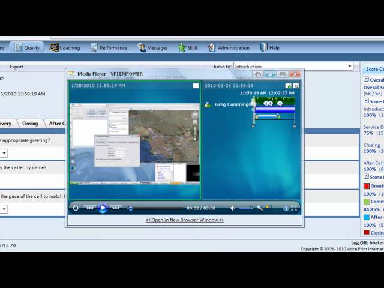Click the green Communication color swatch
The width and height of the screenshot is (384, 288).
[x=367, y=202]
